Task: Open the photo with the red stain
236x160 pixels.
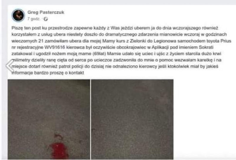Action: [49, 119]
